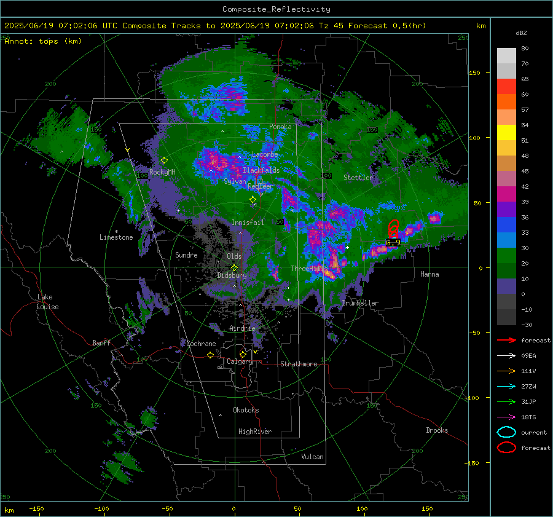Image resolution: width=553 pixels, height=517 pixels.
Task: Click the dBZ legend heading
Action: (521, 33)
